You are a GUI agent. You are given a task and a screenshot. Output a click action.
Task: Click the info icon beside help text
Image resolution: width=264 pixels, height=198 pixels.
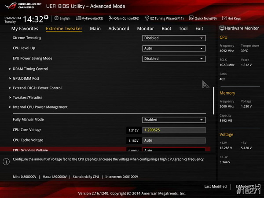click(x=6, y=161)
